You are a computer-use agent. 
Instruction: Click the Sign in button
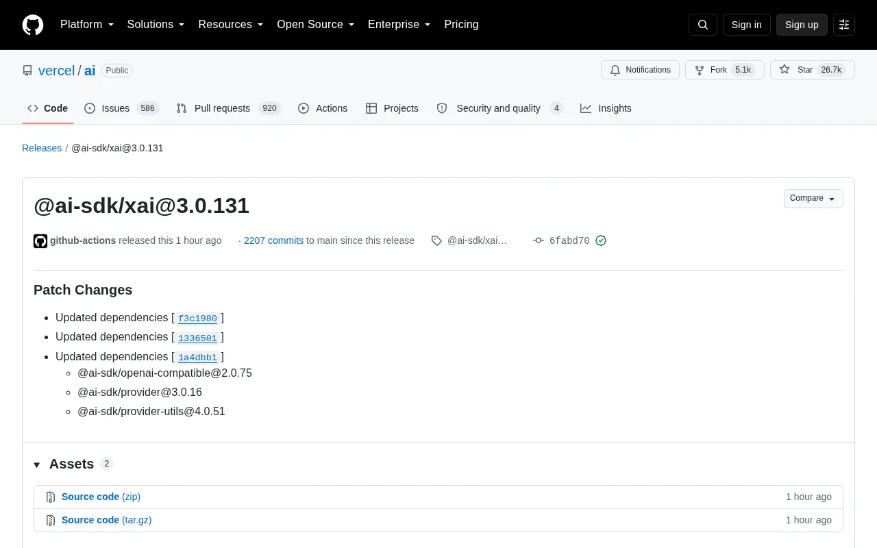pyautogui.click(x=746, y=25)
